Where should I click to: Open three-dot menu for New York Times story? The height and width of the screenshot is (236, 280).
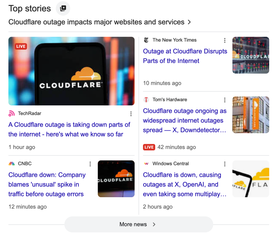click(x=225, y=40)
